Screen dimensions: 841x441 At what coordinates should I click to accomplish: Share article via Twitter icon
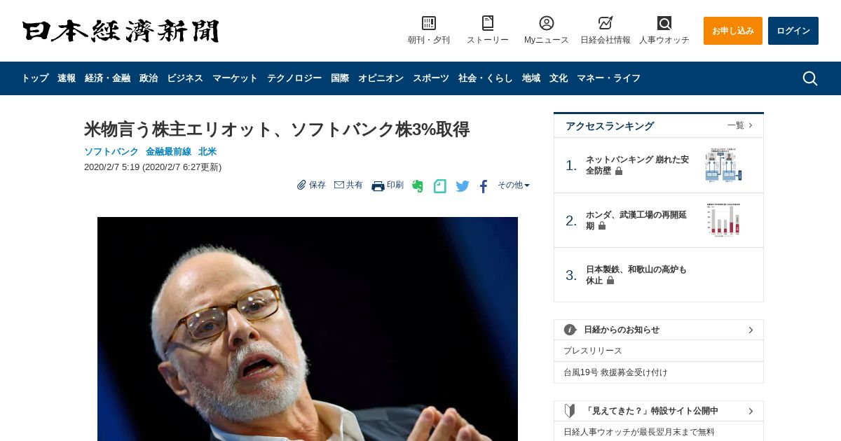463,186
